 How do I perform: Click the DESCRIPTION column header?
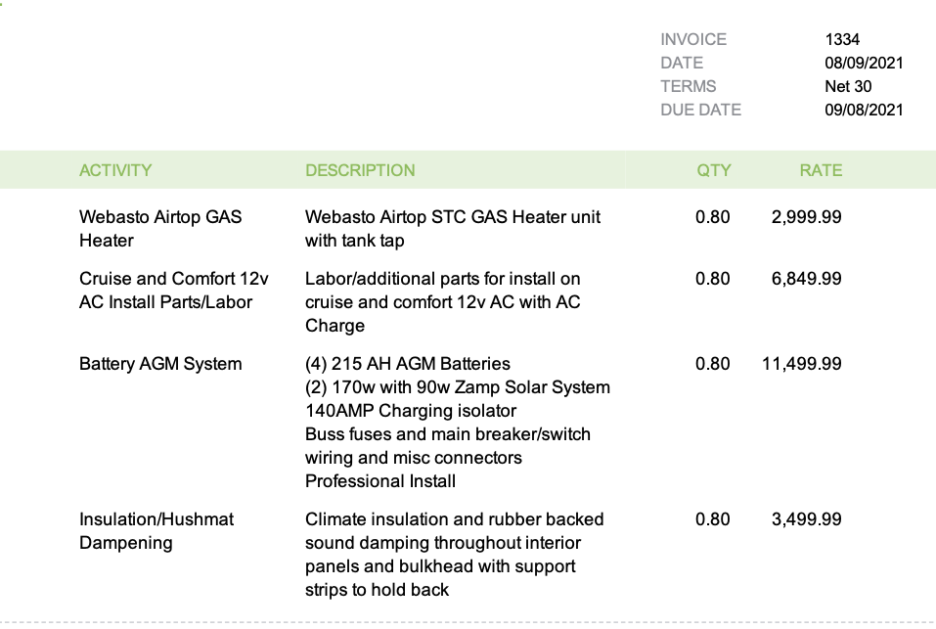pyautogui.click(x=360, y=170)
